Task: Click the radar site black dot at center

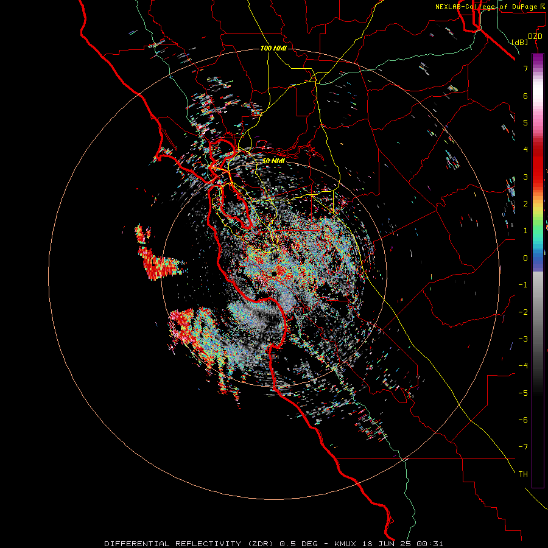Action: click(x=274, y=274)
